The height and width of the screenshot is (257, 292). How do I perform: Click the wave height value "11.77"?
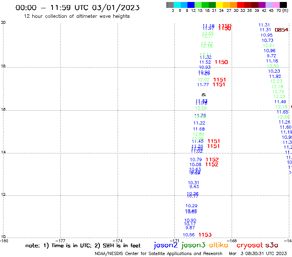pos(203,85)
